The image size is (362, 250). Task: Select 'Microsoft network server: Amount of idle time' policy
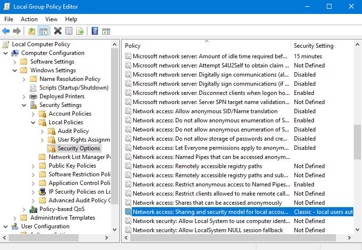click(239, 56)
